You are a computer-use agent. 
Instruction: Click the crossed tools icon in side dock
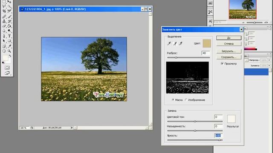pyautogui.click(x=210, y=12)
